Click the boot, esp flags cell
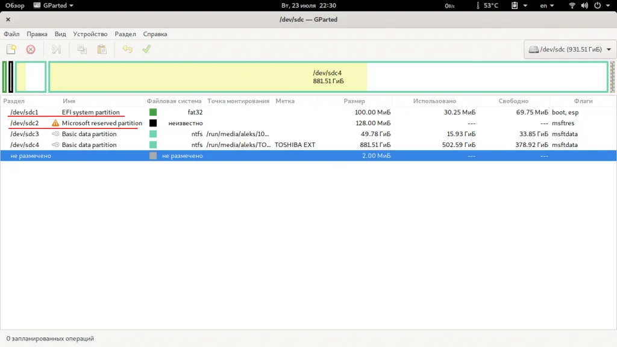The image size is (617, 347). coord(565,112)
